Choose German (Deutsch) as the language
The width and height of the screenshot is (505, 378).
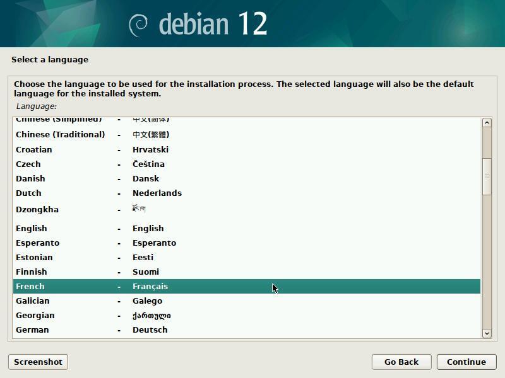32,329
